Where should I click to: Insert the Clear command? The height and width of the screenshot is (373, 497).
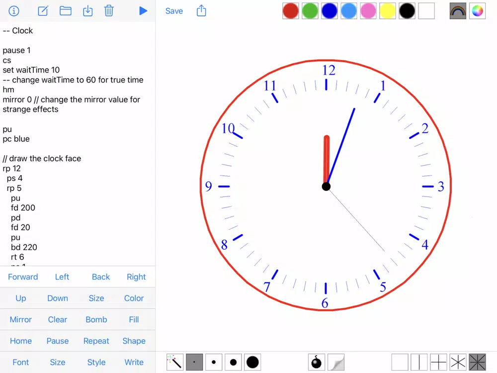(x=57, y=319)
